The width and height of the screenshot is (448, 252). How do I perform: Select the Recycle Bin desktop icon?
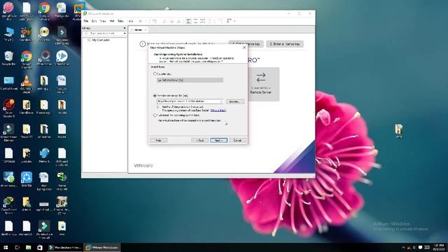pos(8,58)
